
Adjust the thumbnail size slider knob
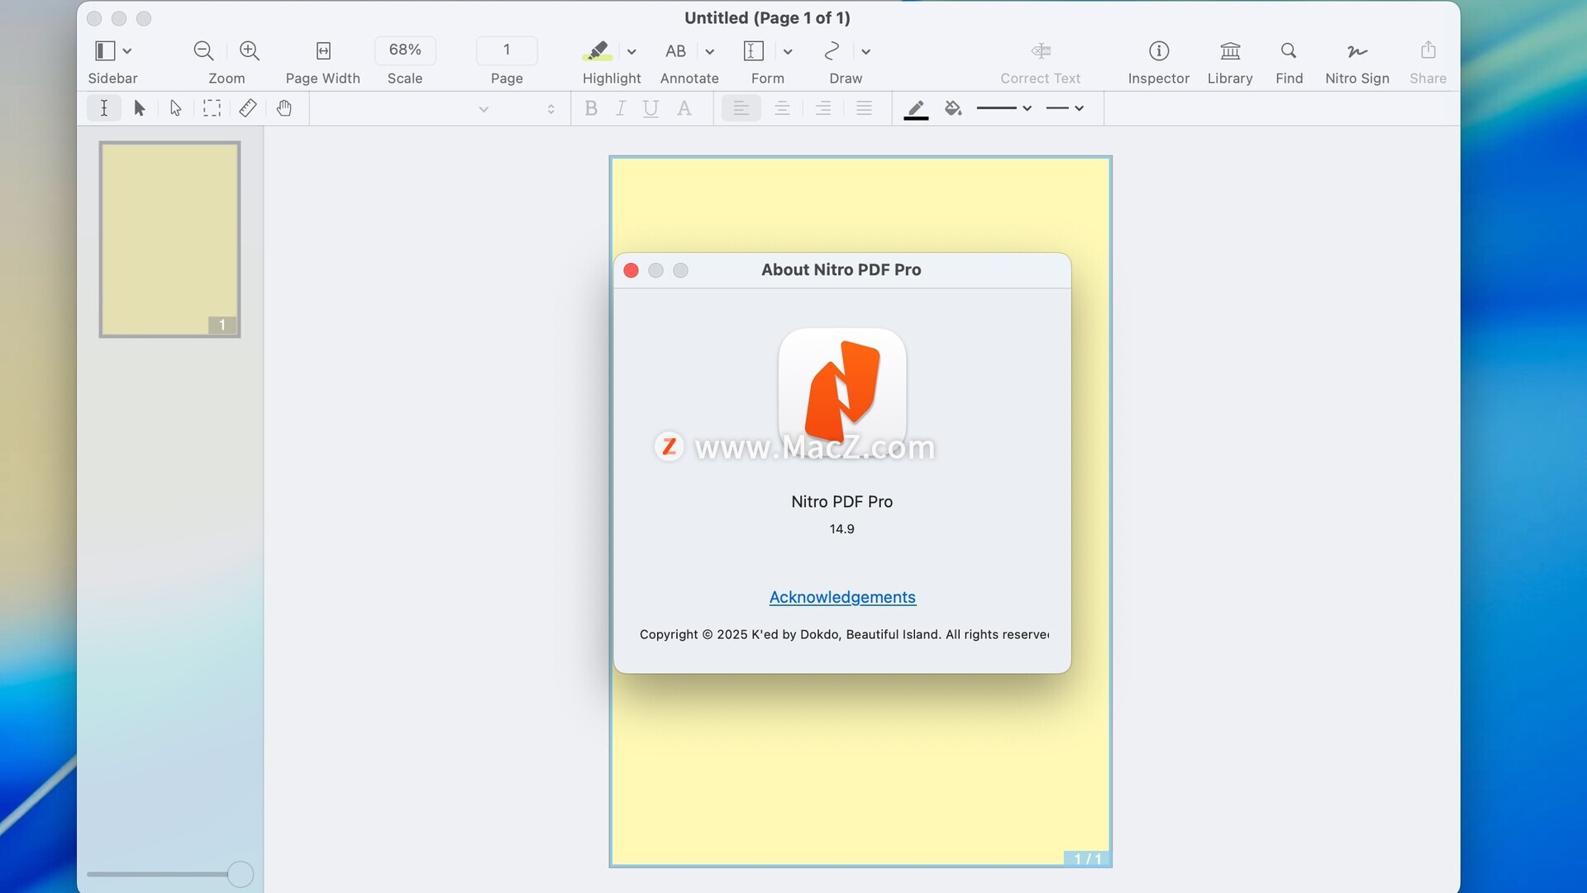click(241, 874)
